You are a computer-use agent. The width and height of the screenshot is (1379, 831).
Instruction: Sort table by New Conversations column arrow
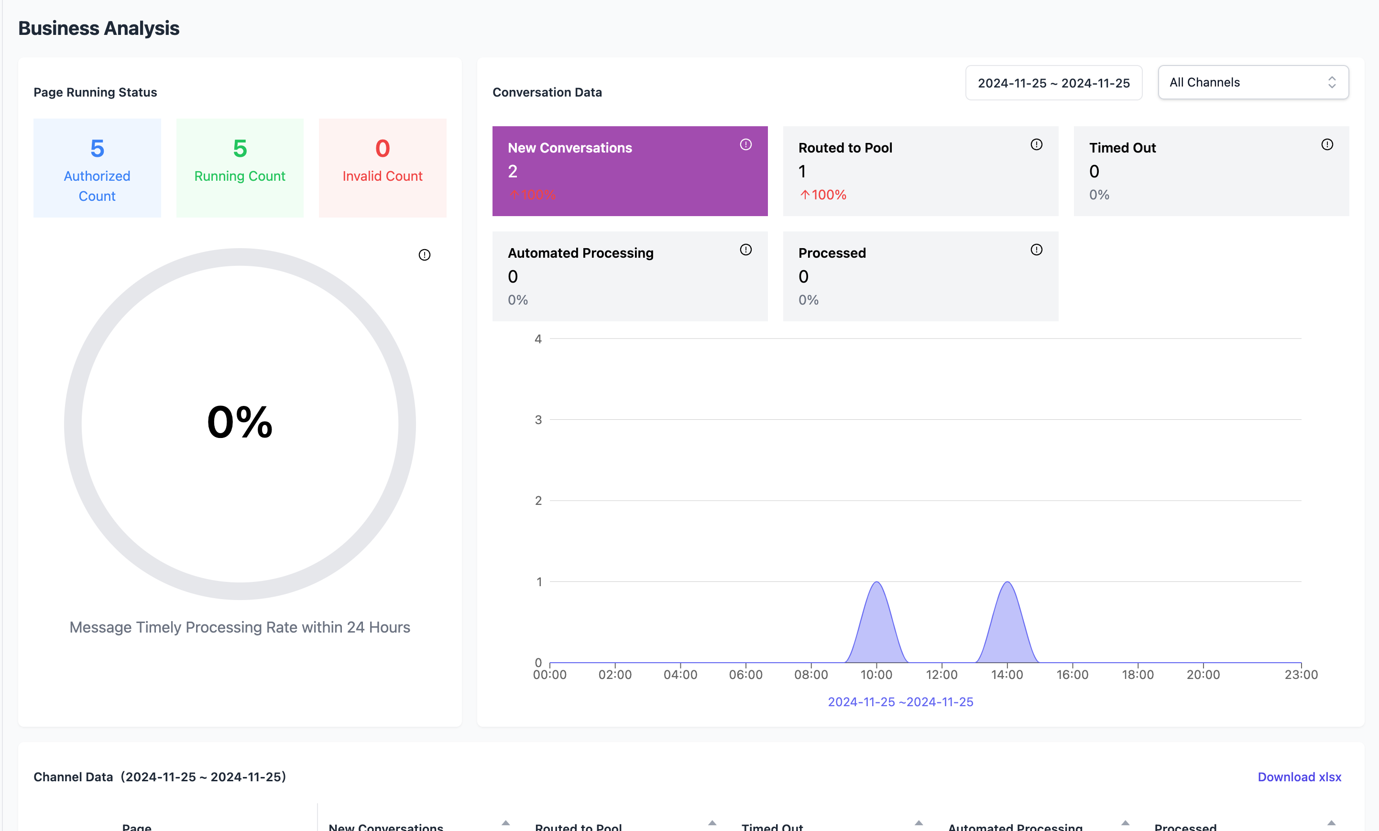(505, 823)
